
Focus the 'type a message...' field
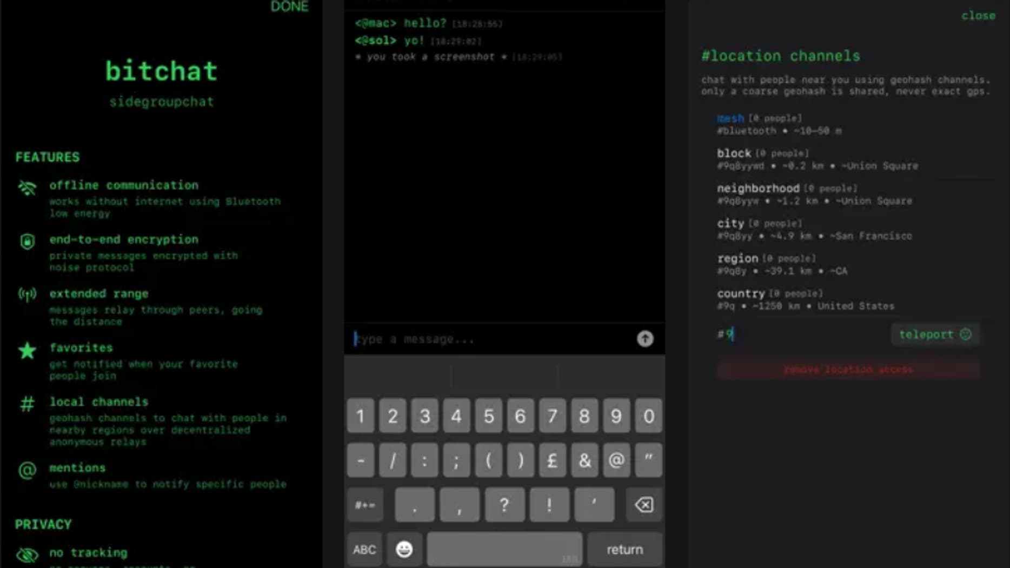coord(489,339)
